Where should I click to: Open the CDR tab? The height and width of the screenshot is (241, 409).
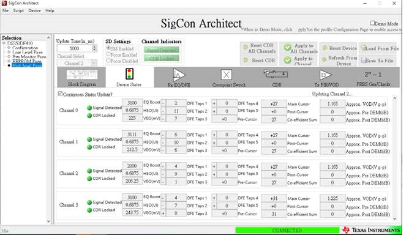coord(276,78)
